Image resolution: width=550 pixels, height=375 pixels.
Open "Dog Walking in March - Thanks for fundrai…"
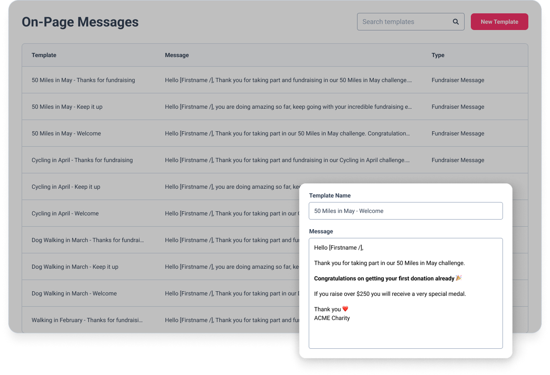click(x=87, y=240)
